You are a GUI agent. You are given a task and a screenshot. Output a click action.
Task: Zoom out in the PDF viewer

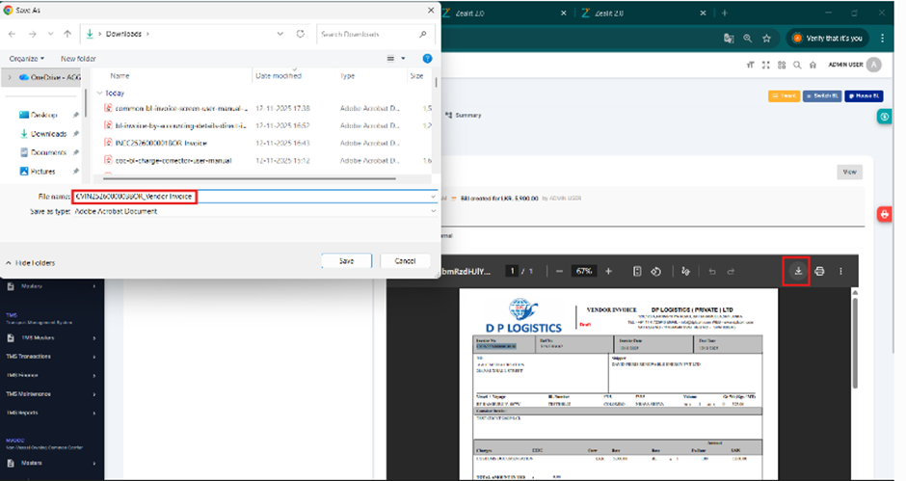557,271
